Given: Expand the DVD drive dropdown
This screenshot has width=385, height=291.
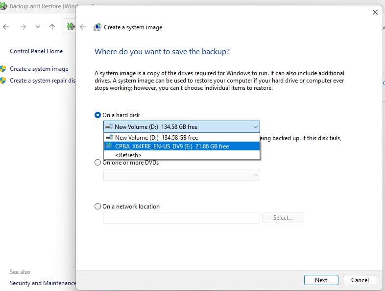Looking at the screenshot, I should pyautogui.click(x=255, y=175).
